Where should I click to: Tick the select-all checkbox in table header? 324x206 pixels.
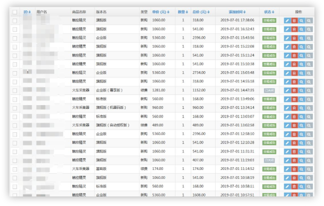point(15,12)
